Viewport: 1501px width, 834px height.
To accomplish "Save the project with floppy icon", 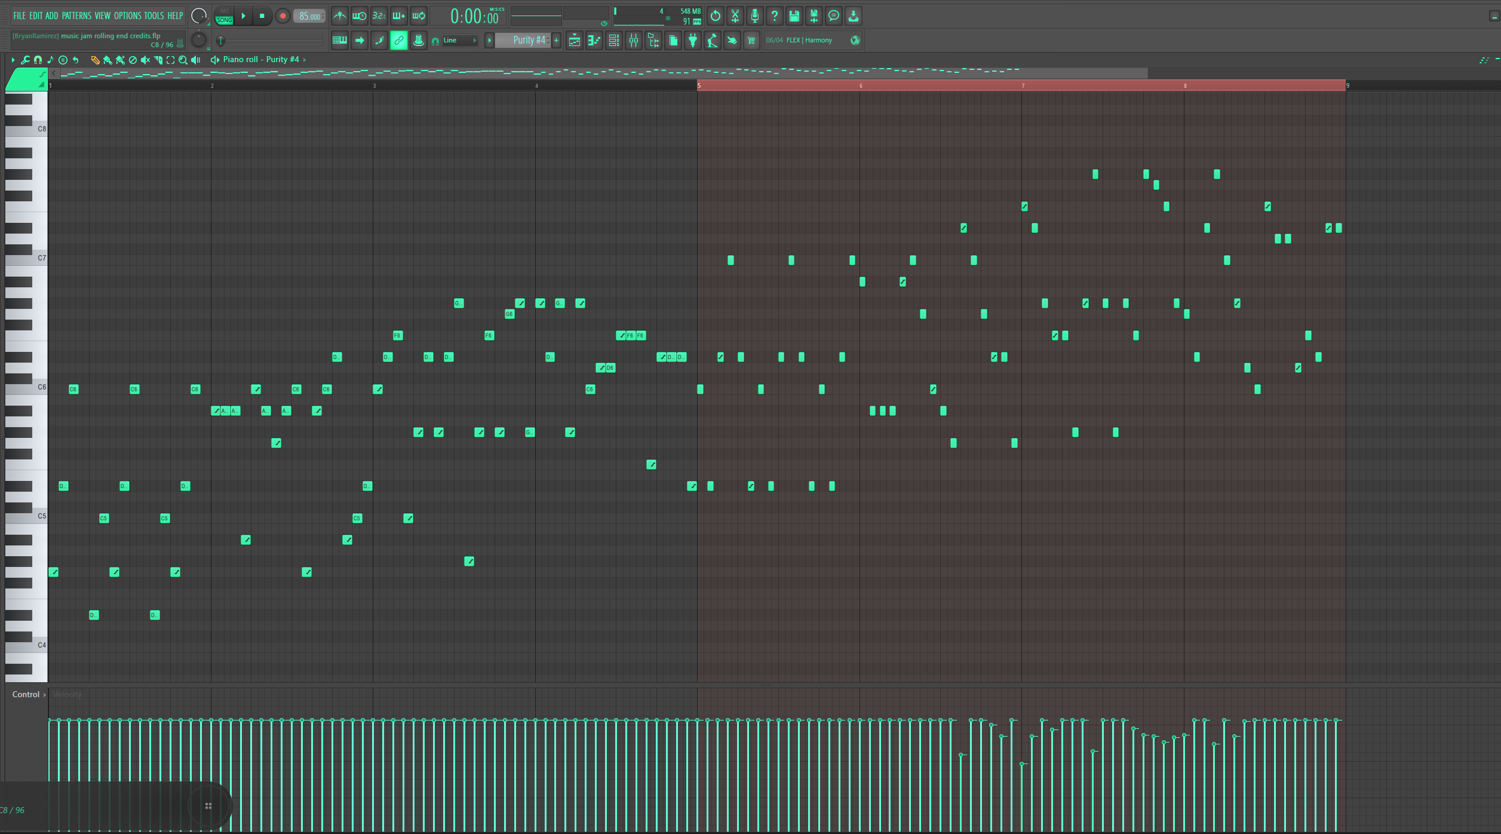I will (x=794, y=16).
